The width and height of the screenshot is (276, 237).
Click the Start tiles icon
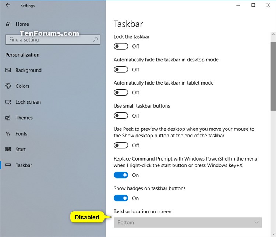tap(8, 149)
